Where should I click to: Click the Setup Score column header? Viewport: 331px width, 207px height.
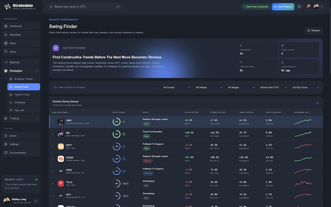coord(119,112)
